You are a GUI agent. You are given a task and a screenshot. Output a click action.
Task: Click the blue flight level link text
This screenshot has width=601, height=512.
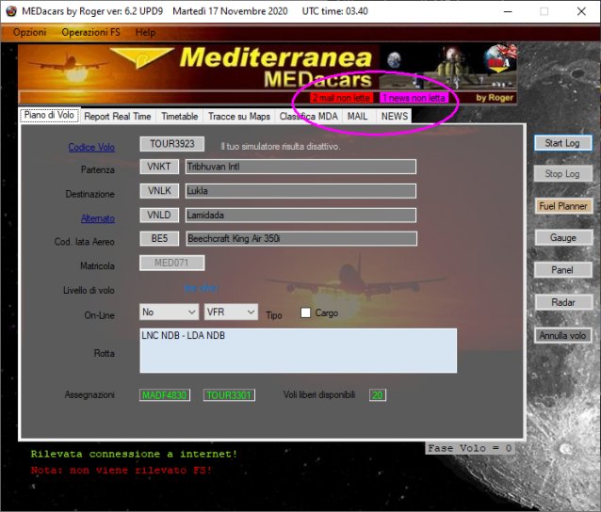tap(202, 288)
